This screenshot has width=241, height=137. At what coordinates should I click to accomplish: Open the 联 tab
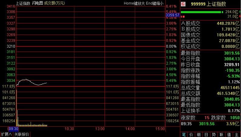[x=221, y=134]
